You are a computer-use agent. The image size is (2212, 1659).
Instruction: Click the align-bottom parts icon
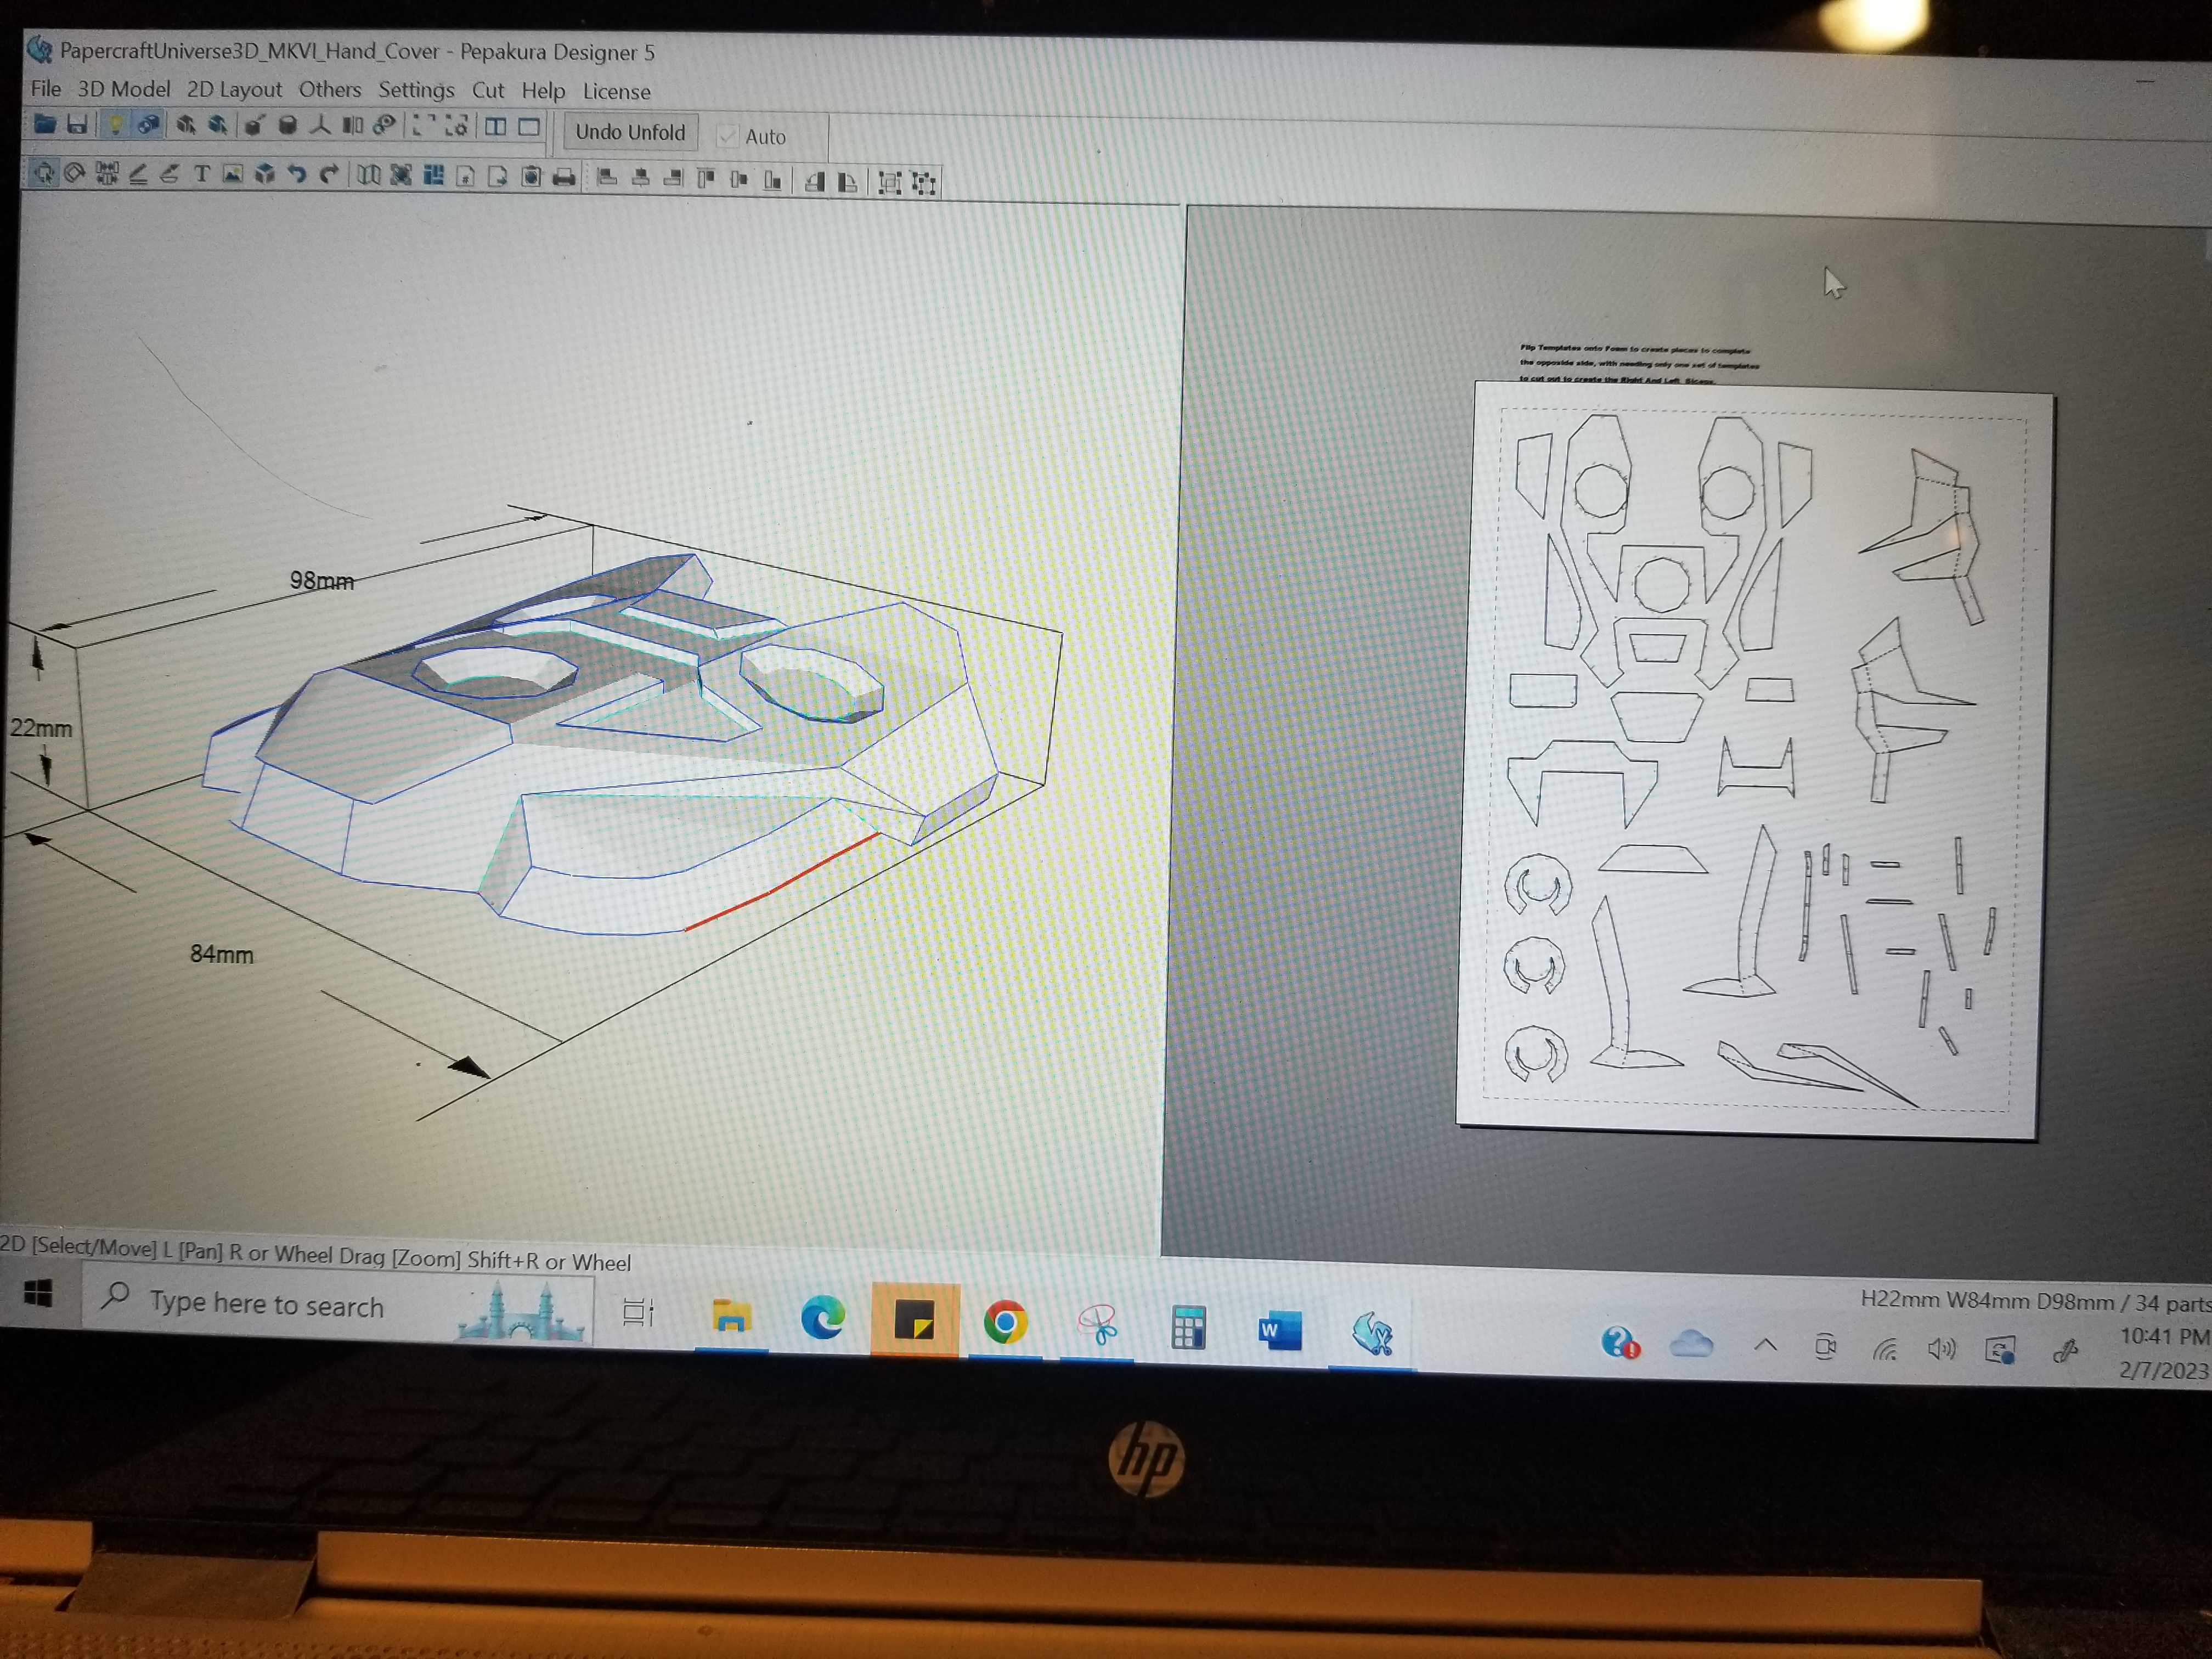pyautogui.click(x=773, y=180)
